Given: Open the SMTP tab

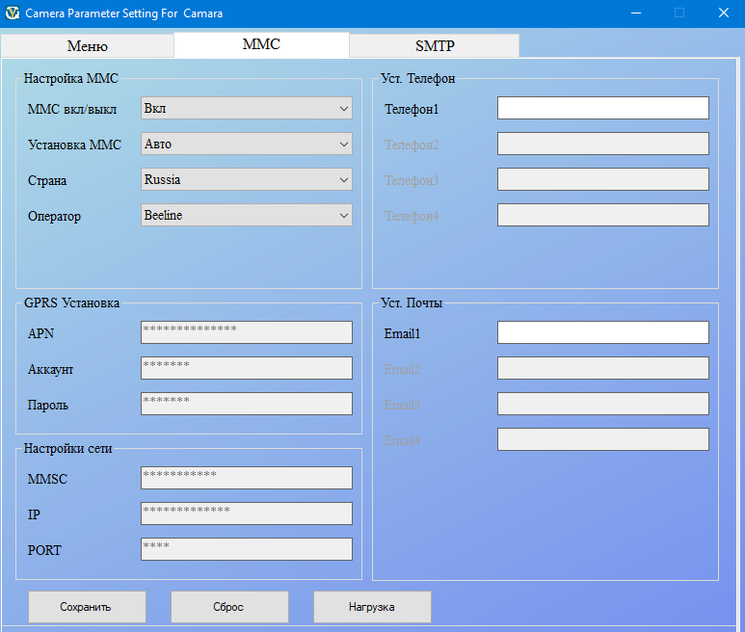Looking at the screenshot, I should (x=434, y=46).
